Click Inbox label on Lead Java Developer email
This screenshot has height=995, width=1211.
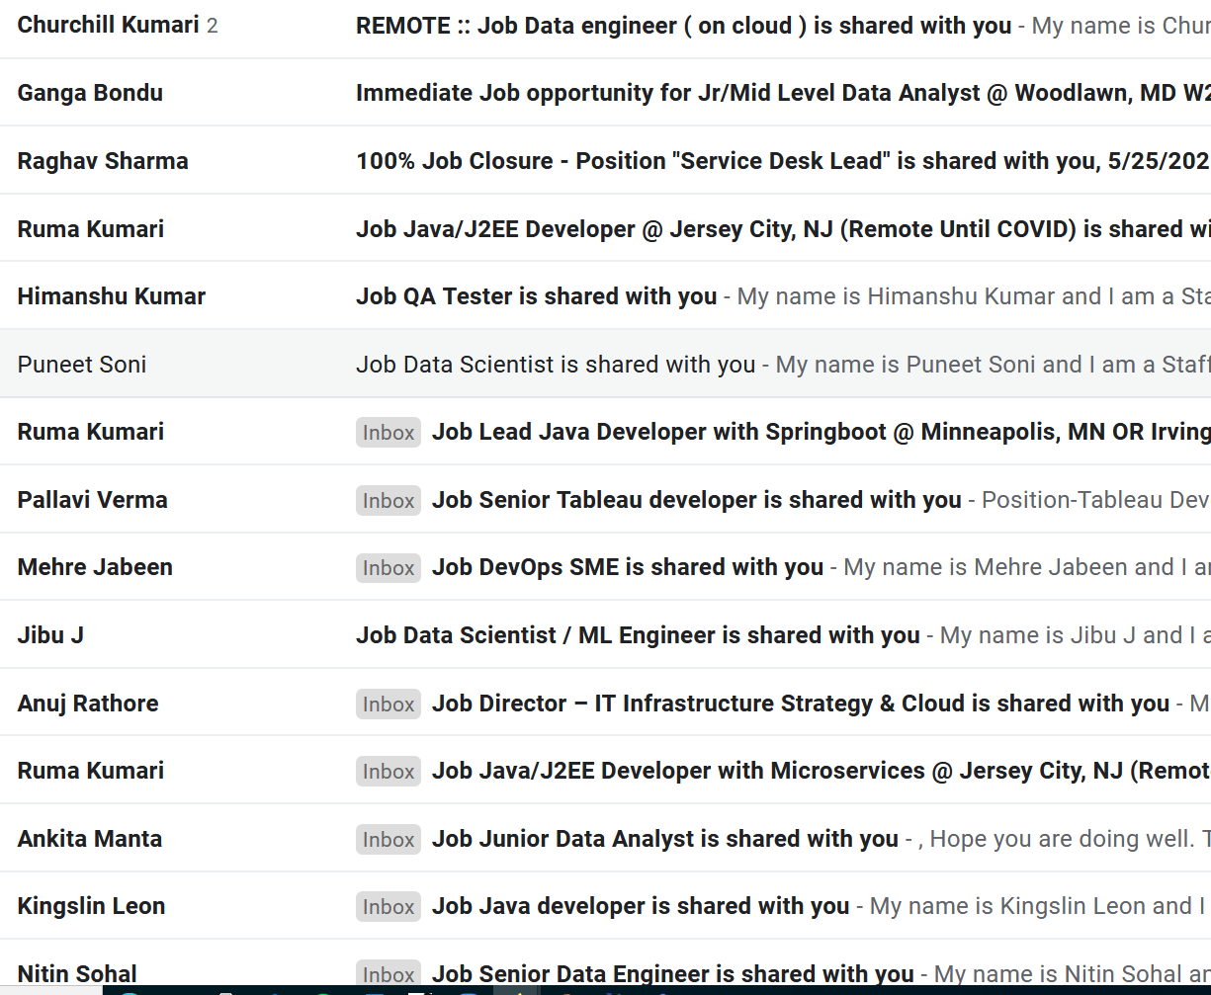pyautogui.click(x=389, y=433)
